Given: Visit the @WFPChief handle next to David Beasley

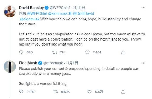Looking at the screenshot, I should click(x=60, y=8).
